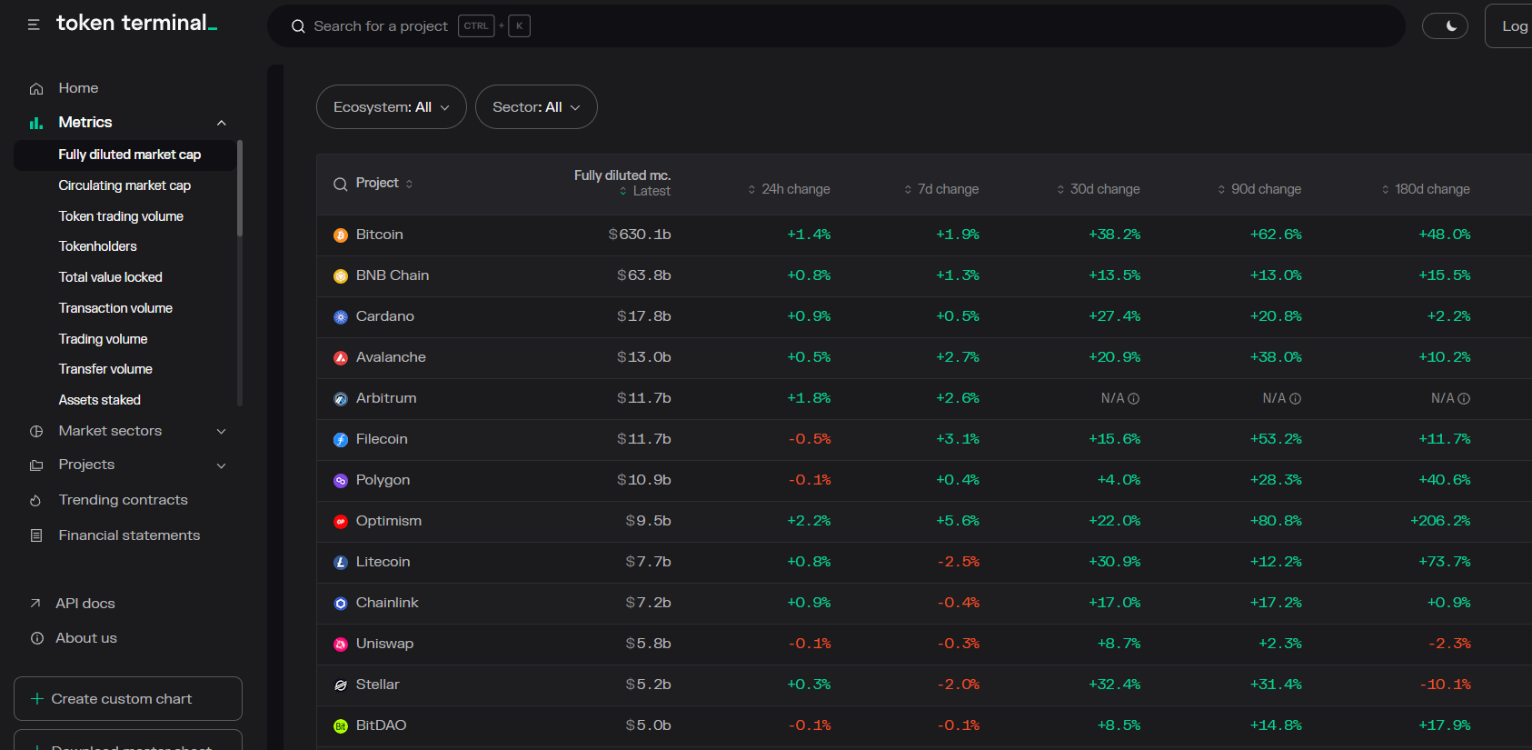The height and width of the screenshot is (750, 1532).
Task: Open Assets staked metric
Action: click(x=99, y=400)
